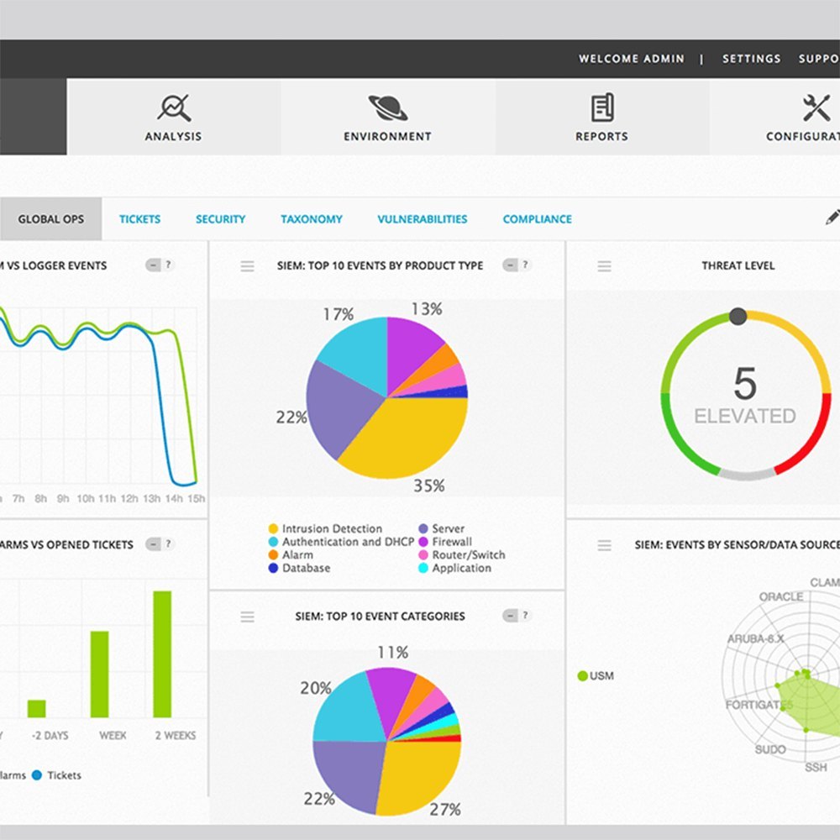840x840 pixels.
Task: Toggle Intrusion Detection legend entry
Action: (x=325, y=528)
